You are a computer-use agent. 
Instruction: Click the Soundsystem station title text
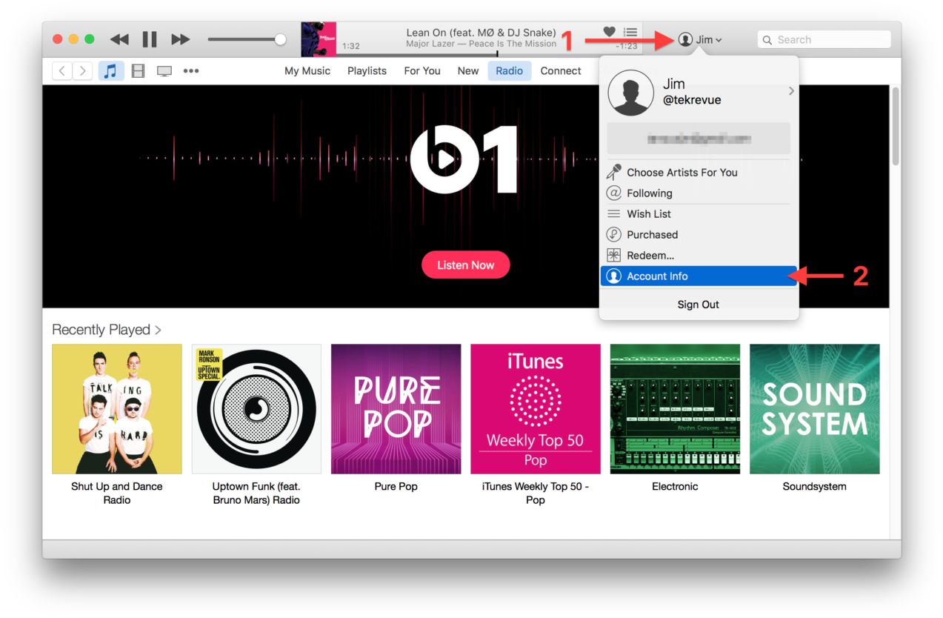pos(815,487)
